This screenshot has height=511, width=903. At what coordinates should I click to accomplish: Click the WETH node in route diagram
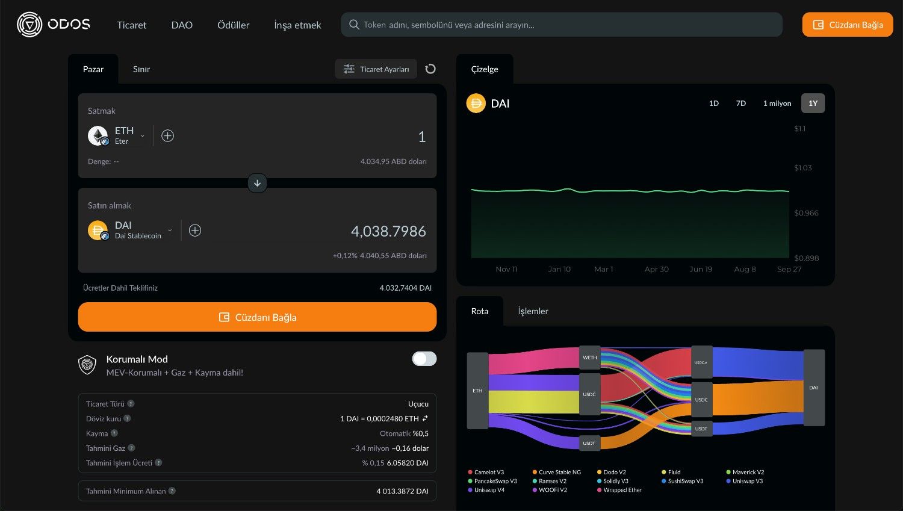(x=590, y=358)
